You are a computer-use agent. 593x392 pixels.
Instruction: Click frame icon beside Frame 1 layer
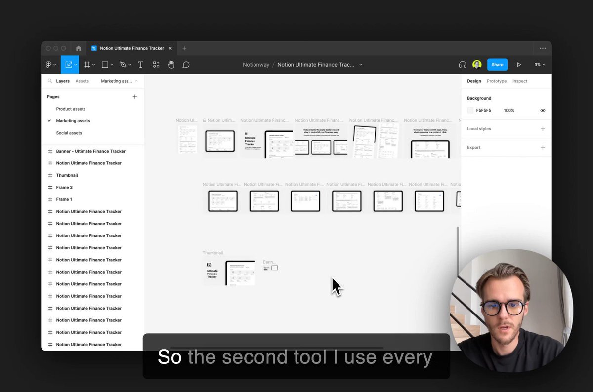pyautogui.click(x=50, y=199)
